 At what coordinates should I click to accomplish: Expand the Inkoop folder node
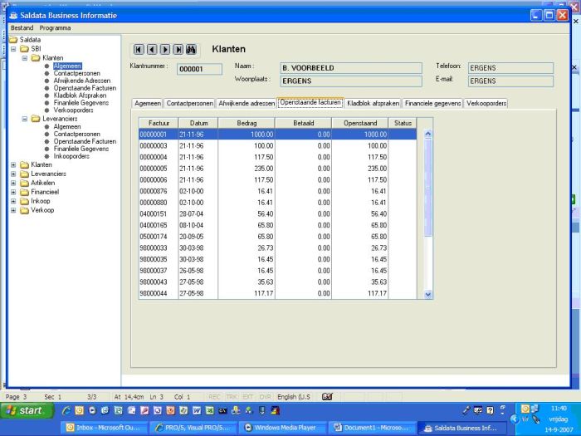pyautogui.click(x=13, y=201)
